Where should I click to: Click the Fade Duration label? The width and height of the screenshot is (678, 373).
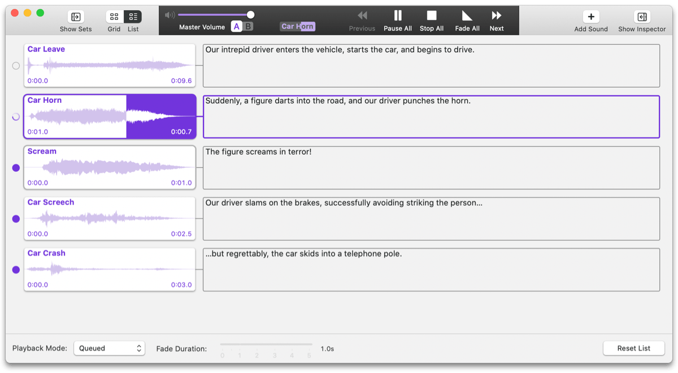coord(181,349)
